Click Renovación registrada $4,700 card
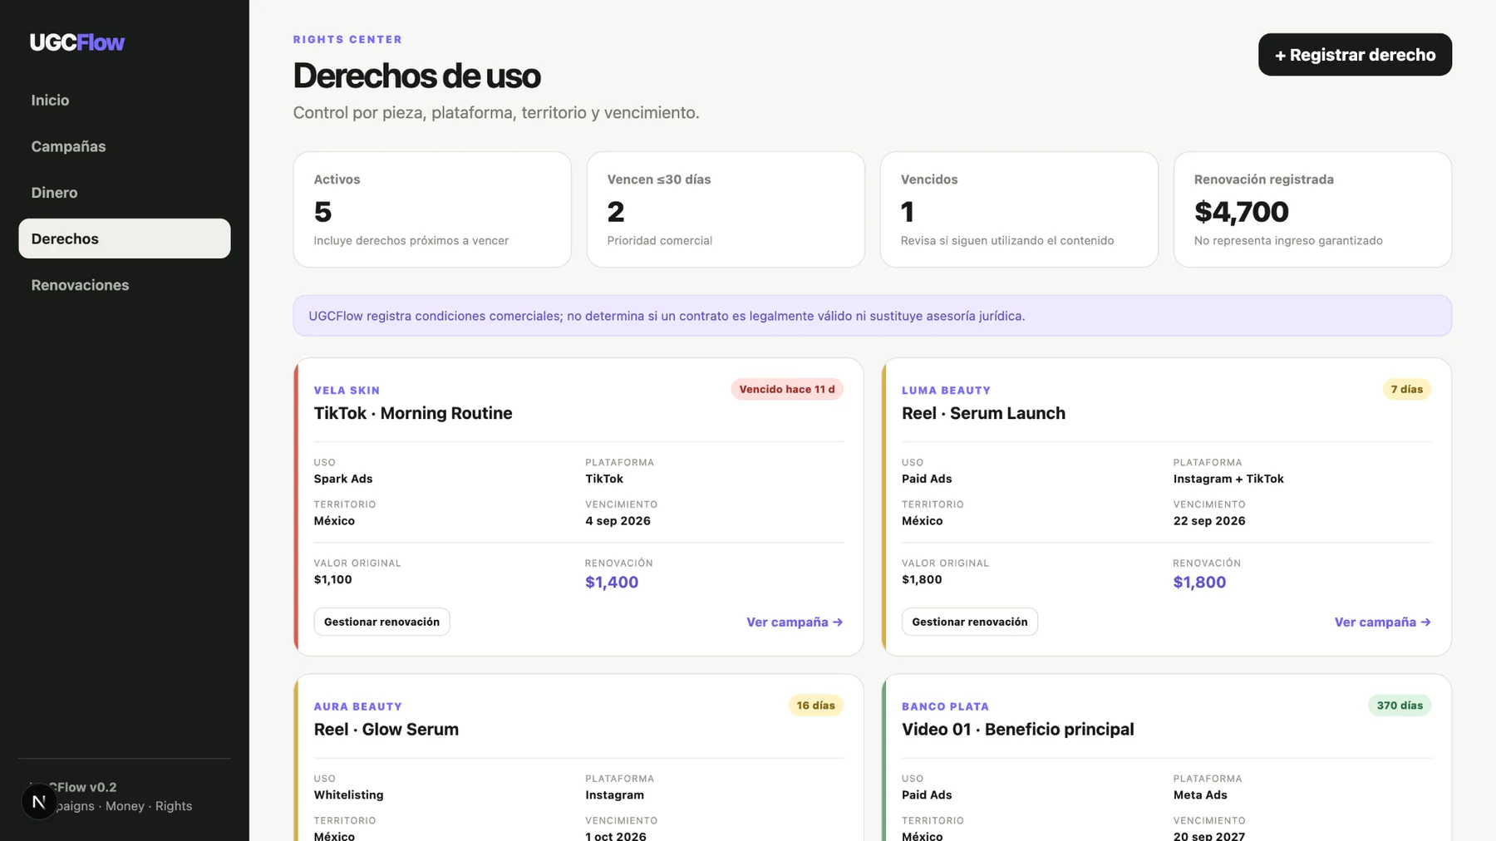 1312,209
